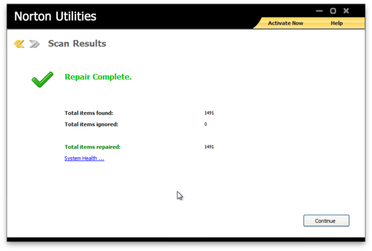The image size is (372, 251).
Task: Open the Activate Now tab
Action: point(285,23)
